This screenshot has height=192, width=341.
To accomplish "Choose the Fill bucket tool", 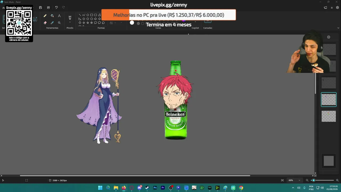I will click(x=52, y=16).
